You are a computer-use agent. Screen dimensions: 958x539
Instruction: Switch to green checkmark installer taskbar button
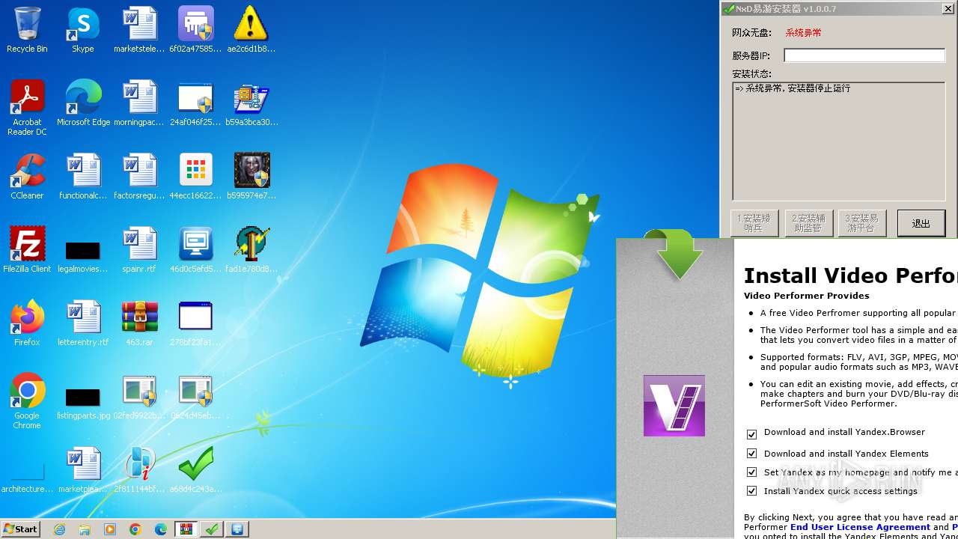[x=212, y=529]
